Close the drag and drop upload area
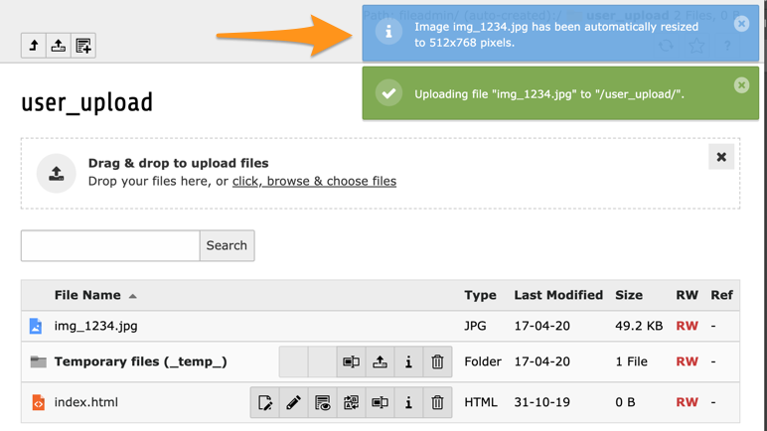Screen dimensions: 767x431 coord(721,157)
